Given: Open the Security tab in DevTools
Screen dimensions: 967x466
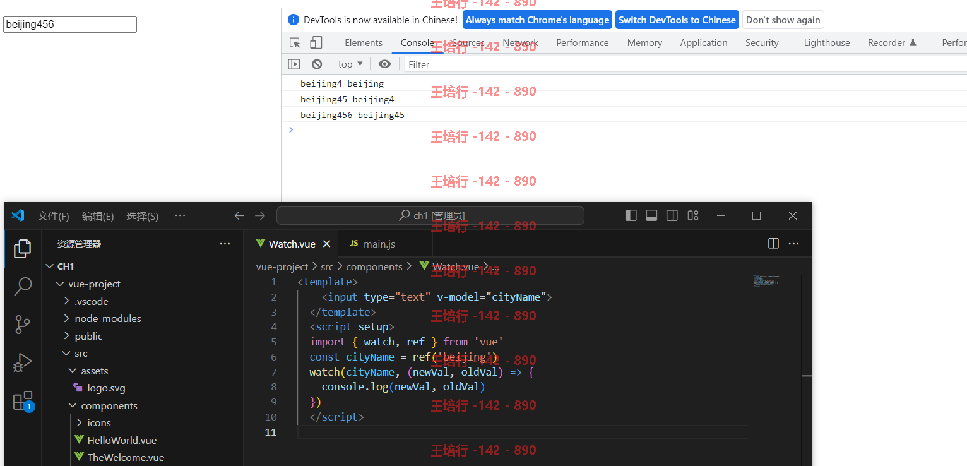Looking at the screenshot, I should coord(762,43).
